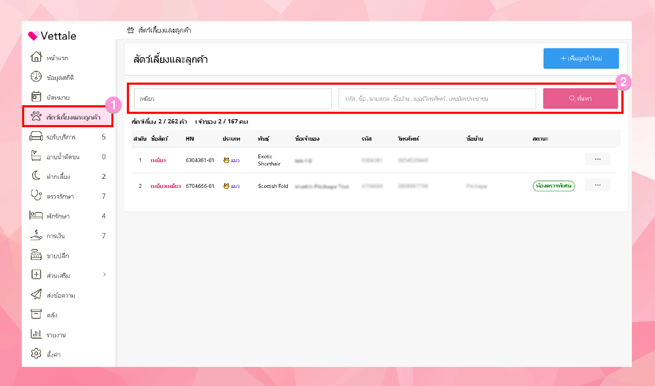Viewport: 655px width, 386px height.
Task: Click the HN column header
Action: (190, 138)
